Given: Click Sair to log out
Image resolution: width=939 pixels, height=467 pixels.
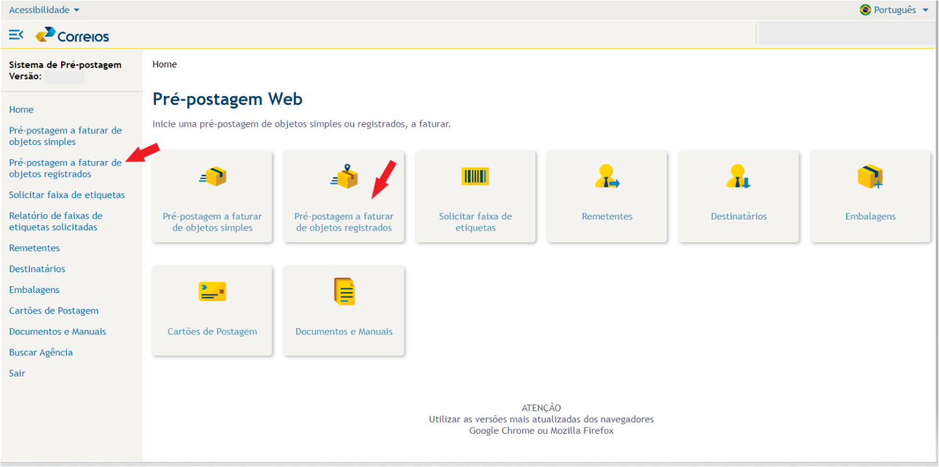Looking at the screenshot, I should pyautogui.click(x=17, y=373).
